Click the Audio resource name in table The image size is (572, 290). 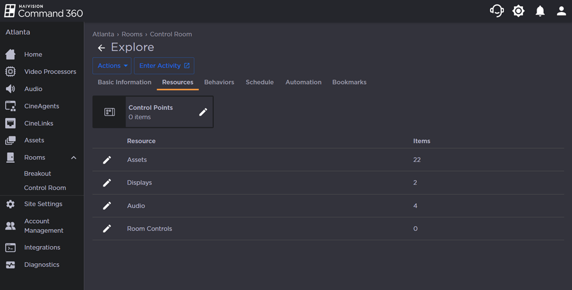pos(136,206)
